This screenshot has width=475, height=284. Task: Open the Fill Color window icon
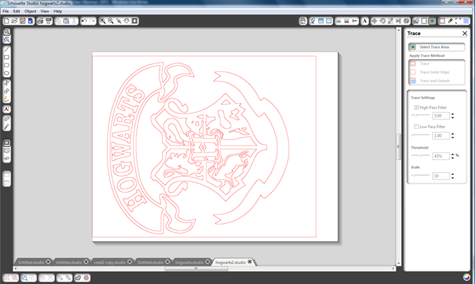321,21
